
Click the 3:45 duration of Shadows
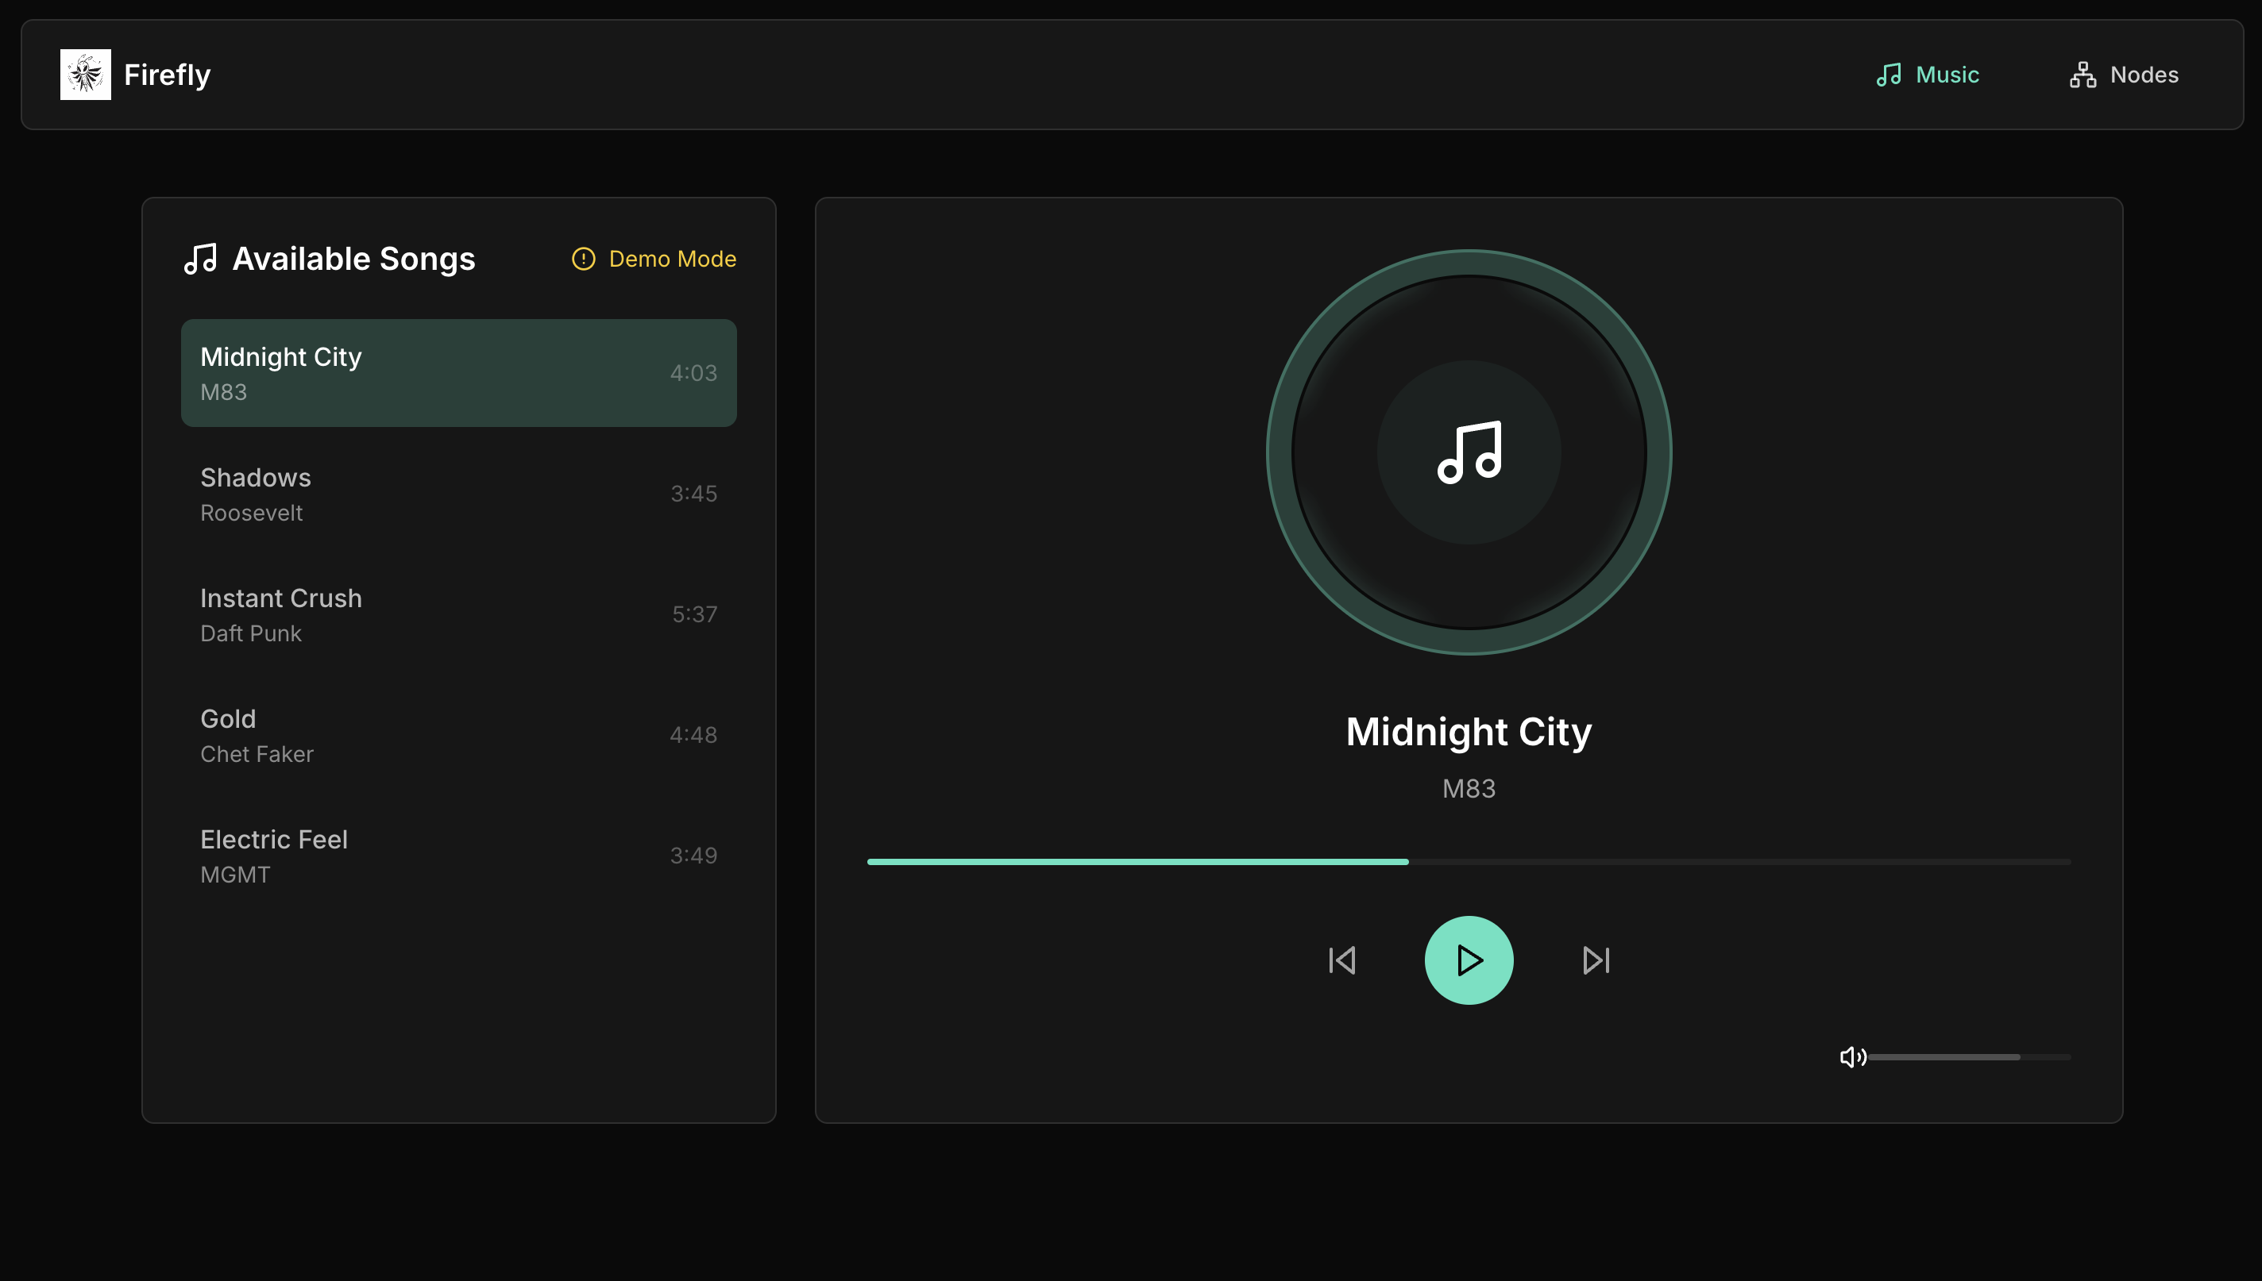click(693, 494)
